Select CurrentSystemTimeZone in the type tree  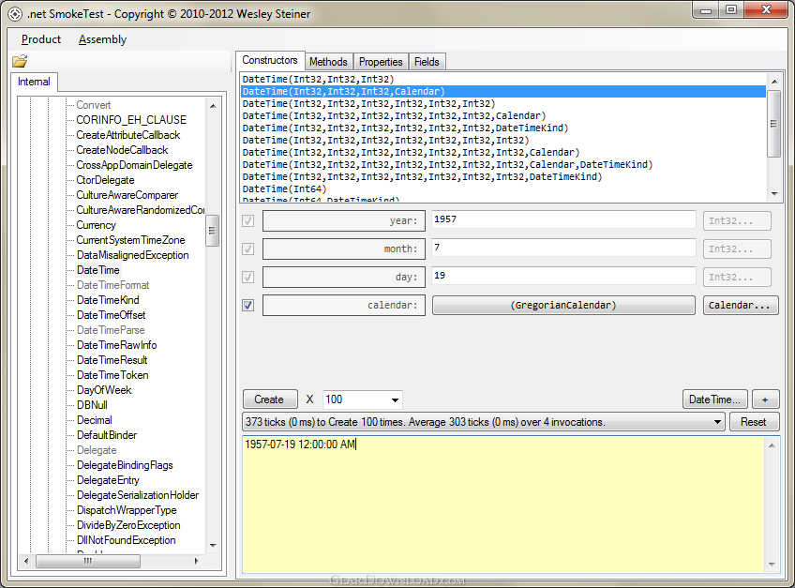(131, 240)
